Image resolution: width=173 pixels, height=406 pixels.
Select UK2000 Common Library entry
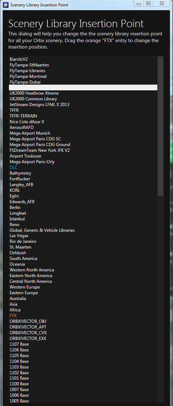pyautogui.click(x=34, y=99)
